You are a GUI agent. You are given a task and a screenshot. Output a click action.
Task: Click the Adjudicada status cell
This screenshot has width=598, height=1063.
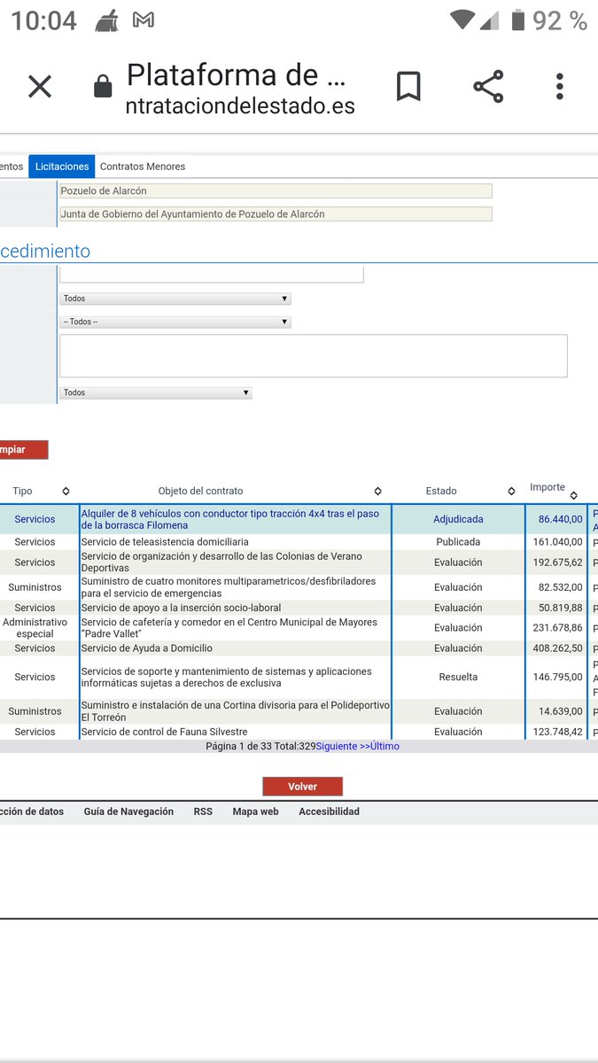click(458, 519)
